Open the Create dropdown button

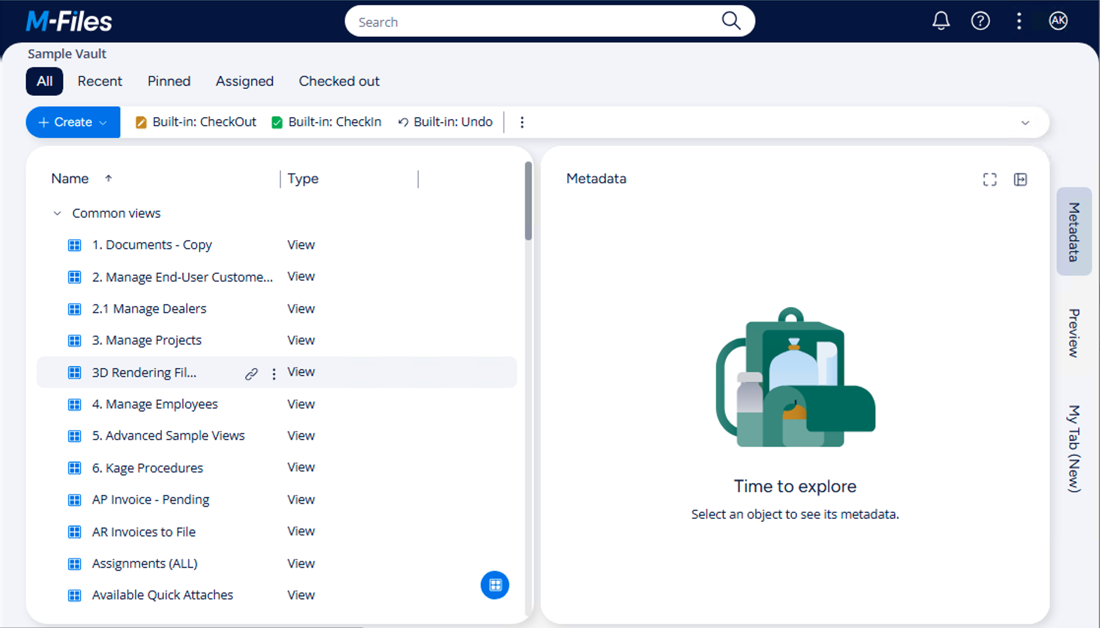click(73, 122)
